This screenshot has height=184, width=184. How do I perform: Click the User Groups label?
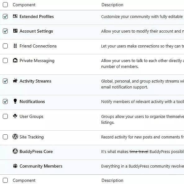(x=31, y=117)
